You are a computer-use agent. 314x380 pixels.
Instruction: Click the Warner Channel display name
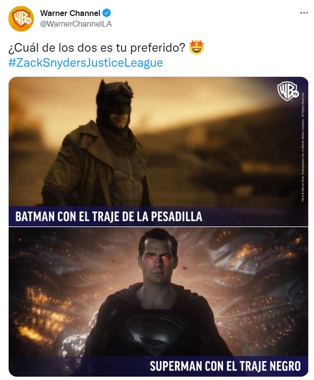pos(70,13)
